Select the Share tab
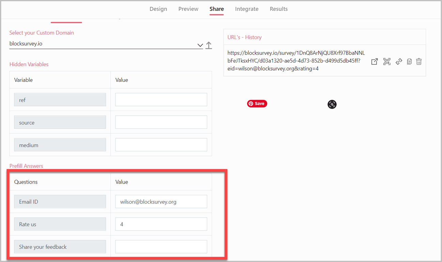Image resolution: width=442 pixels, height=262 pixels. coord(217,9)
